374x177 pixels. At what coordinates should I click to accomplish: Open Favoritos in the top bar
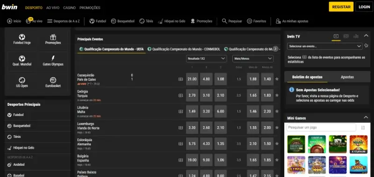point(256,21)
